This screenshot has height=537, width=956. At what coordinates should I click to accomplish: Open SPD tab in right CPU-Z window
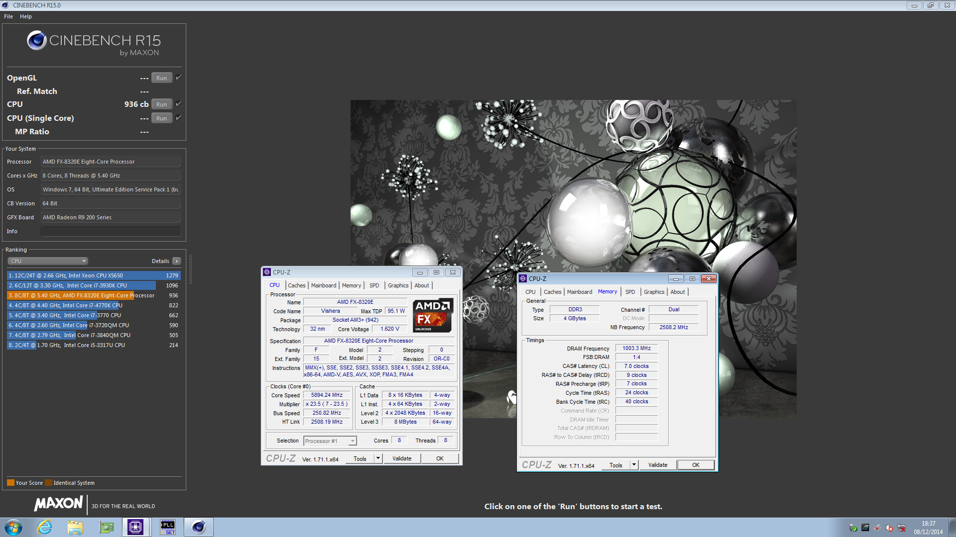tap(630, 292)
